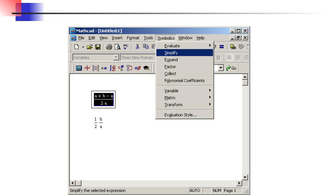Choose Simplify from Symbolics menu
This screenshot has height=195, width=325.
click(185, 53)
